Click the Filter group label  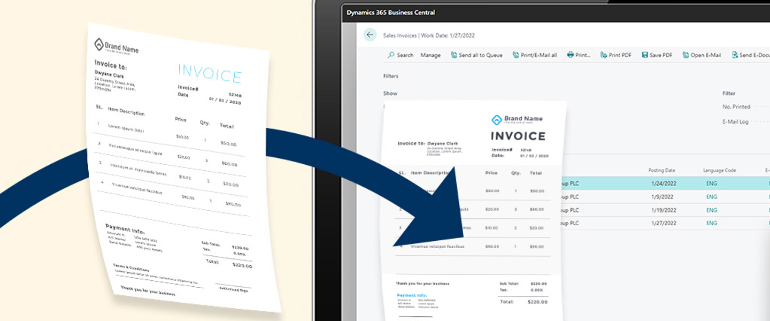[729, 93]
